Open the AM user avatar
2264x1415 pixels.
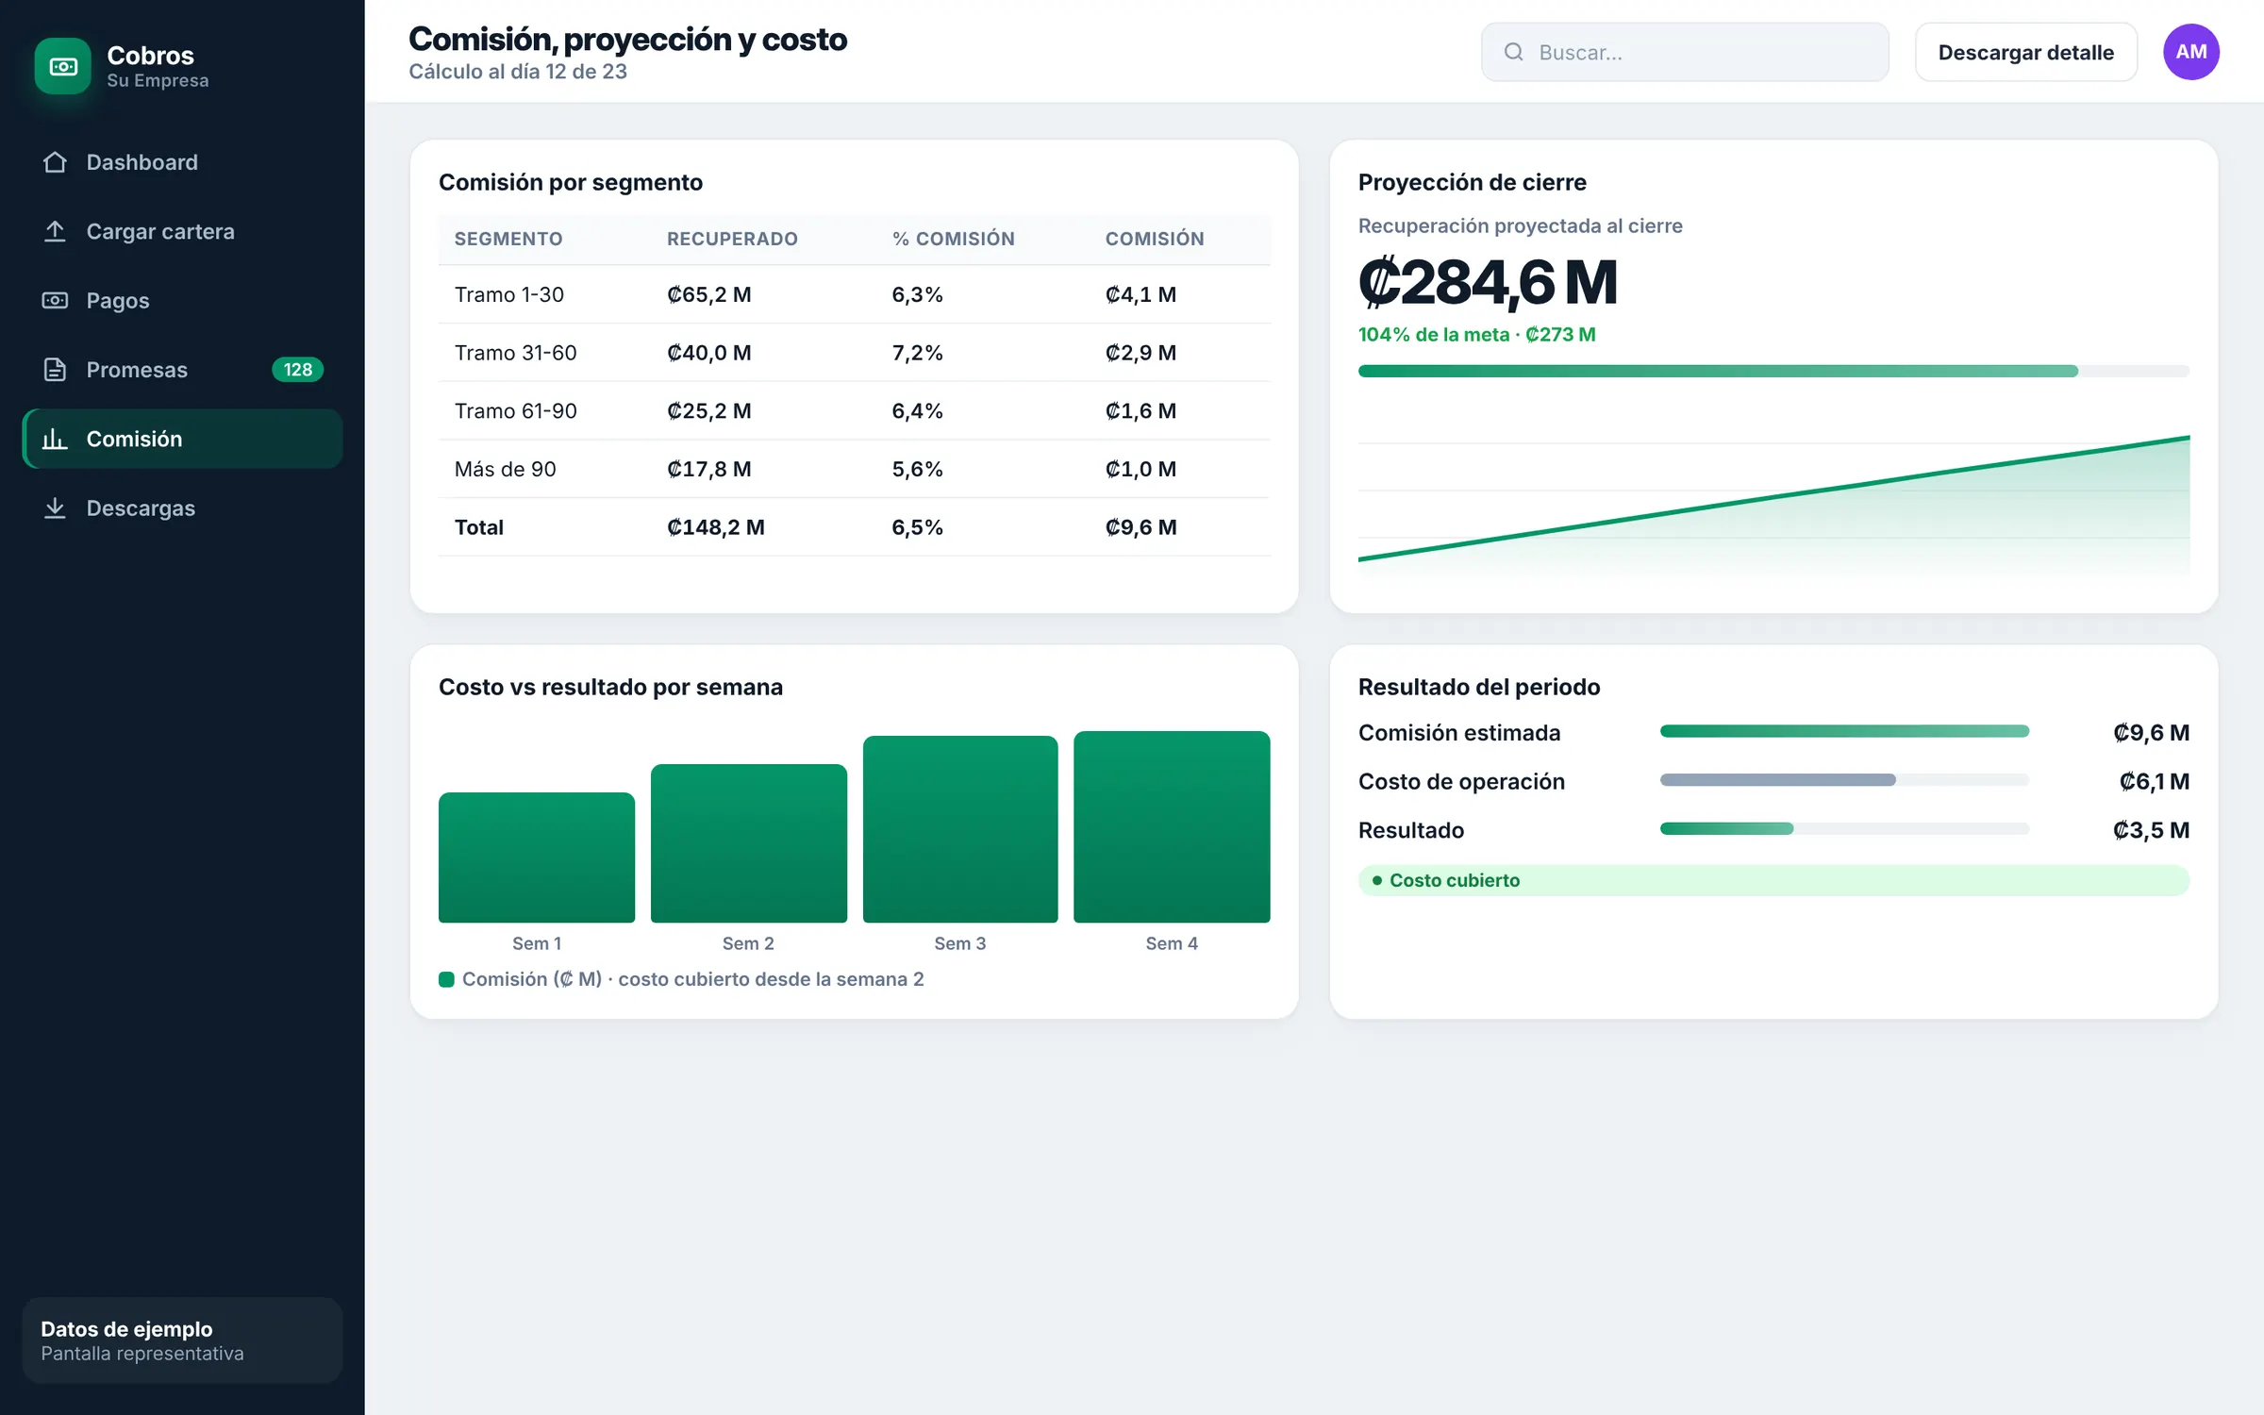point(2190,52)
